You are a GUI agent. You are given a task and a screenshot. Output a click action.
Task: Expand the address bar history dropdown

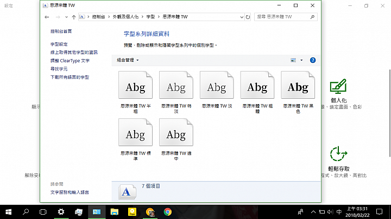[x=242, y=17]
